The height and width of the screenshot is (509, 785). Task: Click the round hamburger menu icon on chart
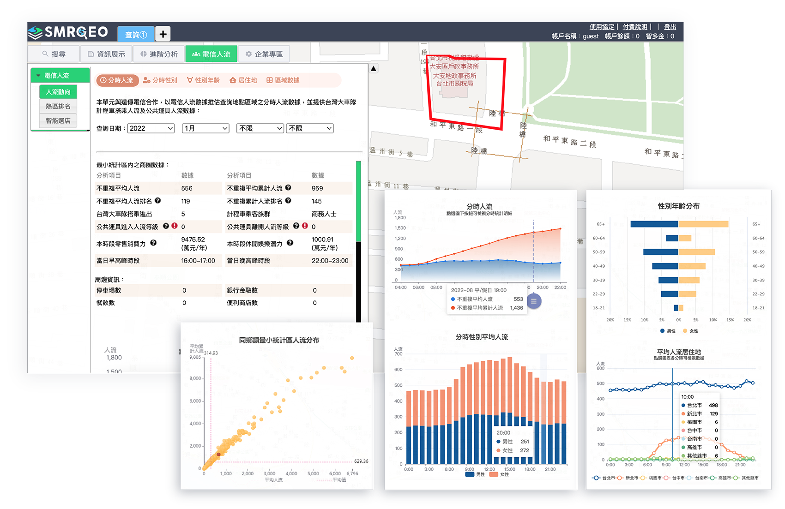pos(534,301)
